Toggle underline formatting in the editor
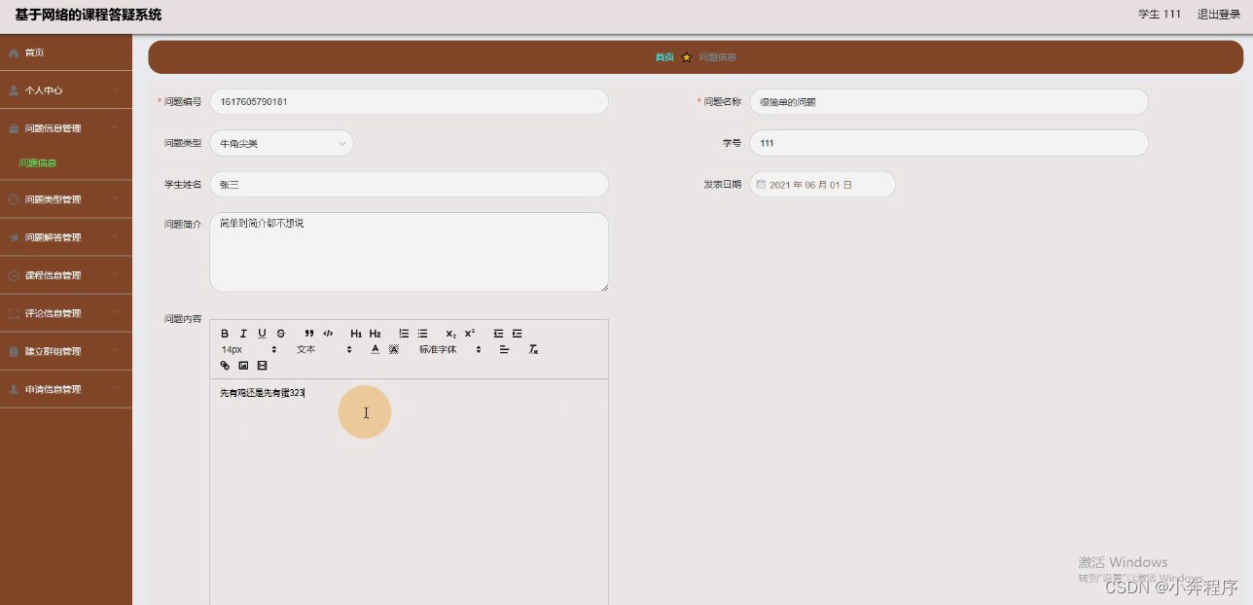Screen dimensions: 1253x605 click(262, 334)
